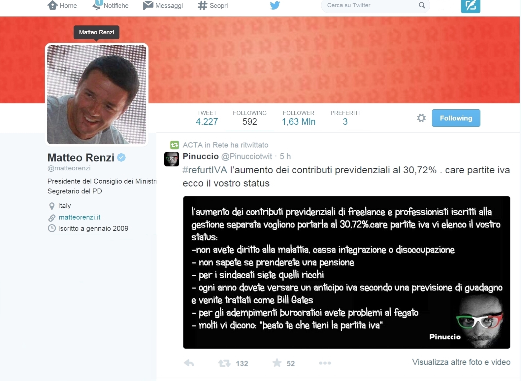Open the FOLLOWING 592 tab
This screenshot has height=381, width=521.
tap(250, 118)
